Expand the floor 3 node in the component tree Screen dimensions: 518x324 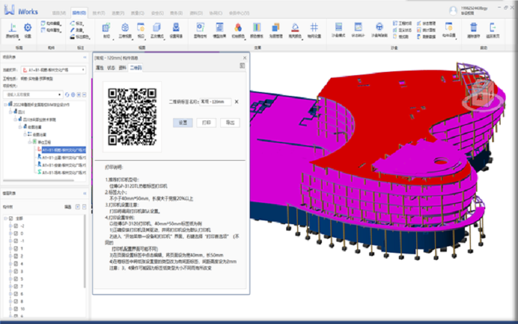[x=10, y=272]
